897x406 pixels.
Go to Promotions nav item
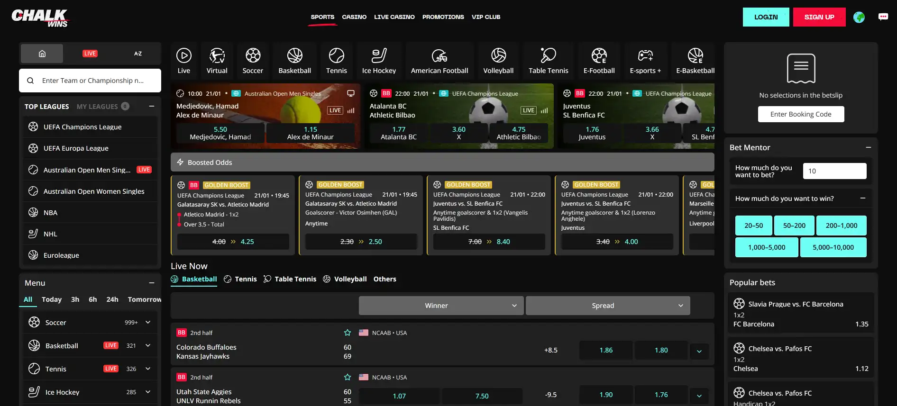(443, 17)
